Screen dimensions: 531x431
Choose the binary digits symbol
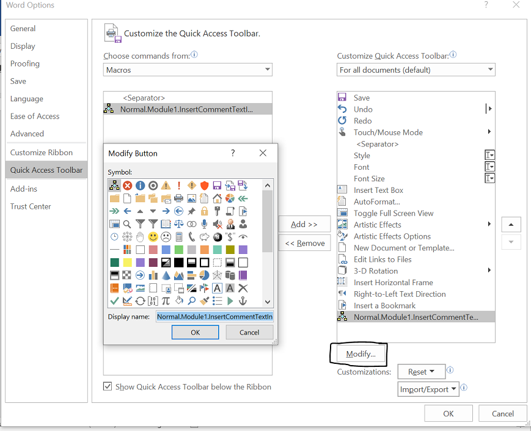coord(153,301)
